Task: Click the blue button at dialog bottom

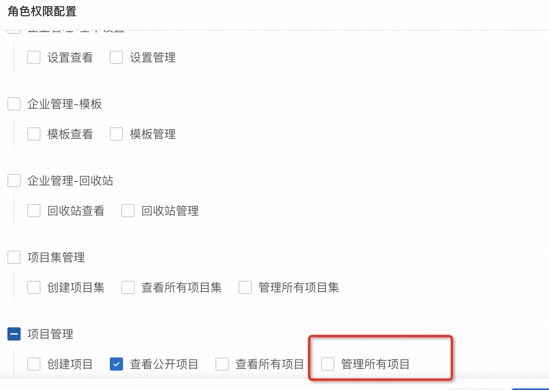Action: (x=530, y=388)
